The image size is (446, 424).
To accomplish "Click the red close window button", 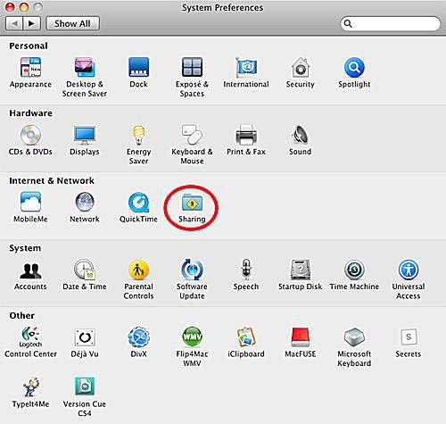I will pyautogui.click(x=10, y=7).
